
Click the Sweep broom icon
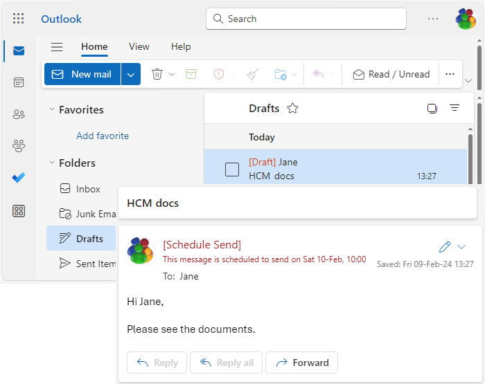[253, 74]
